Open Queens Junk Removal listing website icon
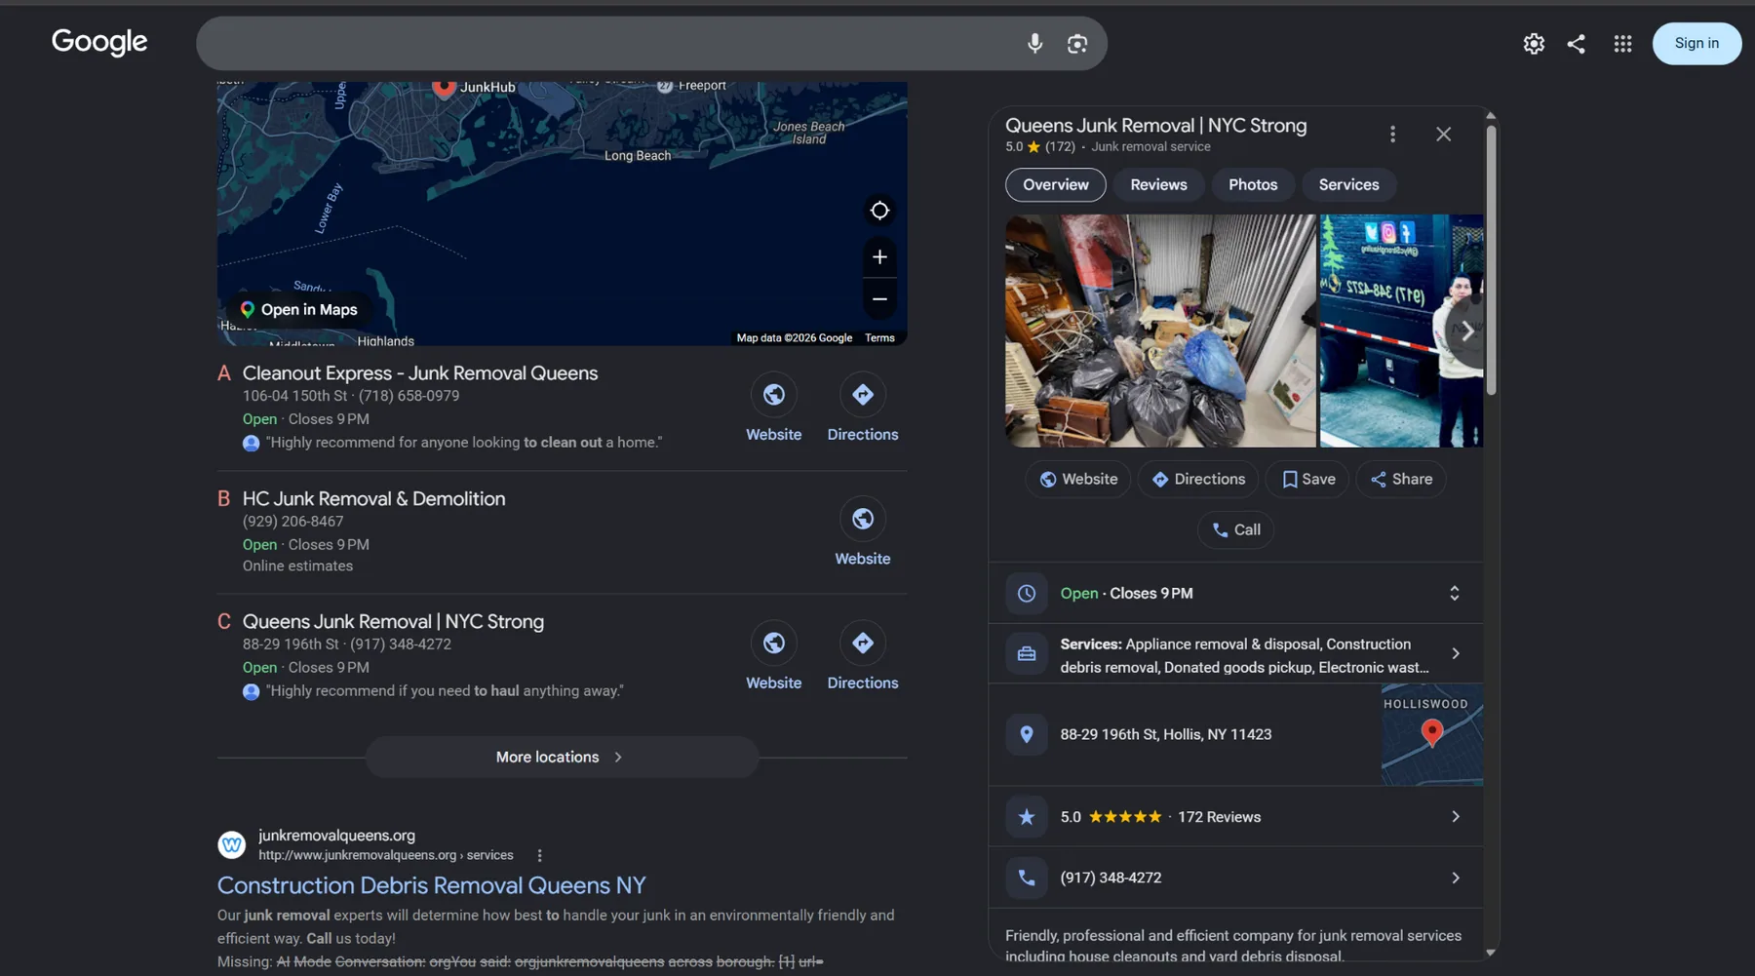Viewport: 1755px width, 976px height. [774, 644]
